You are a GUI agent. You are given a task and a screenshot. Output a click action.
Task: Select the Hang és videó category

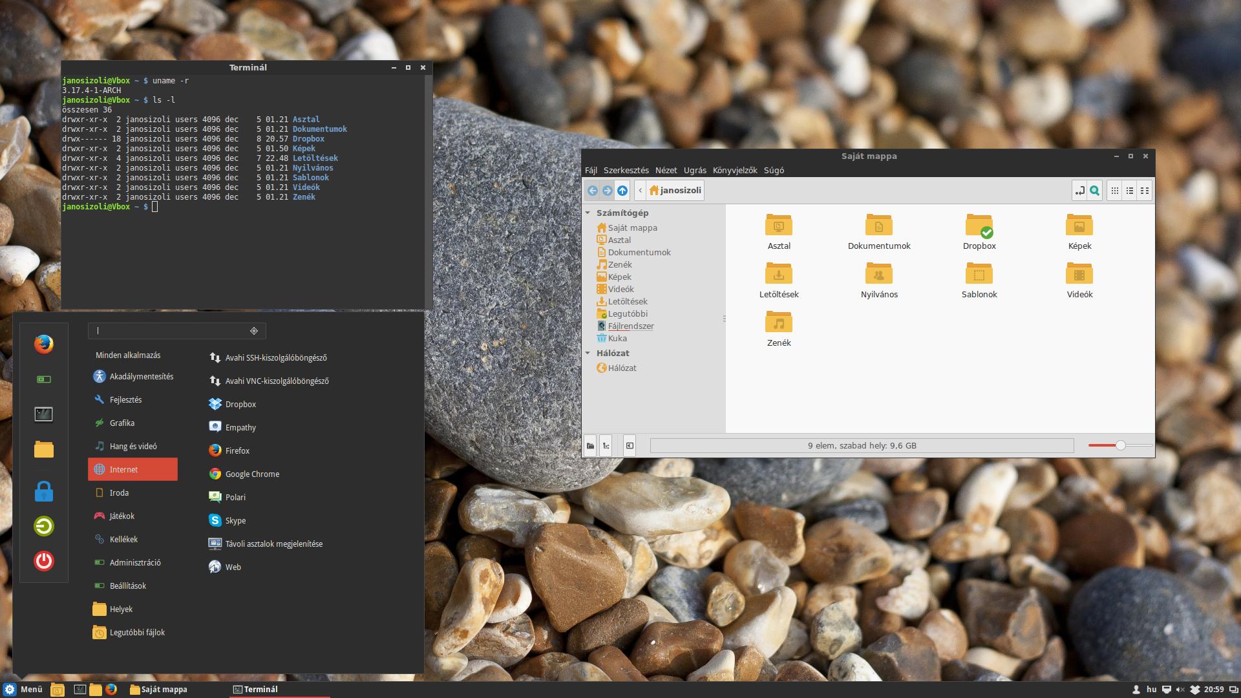click(133, 446)
